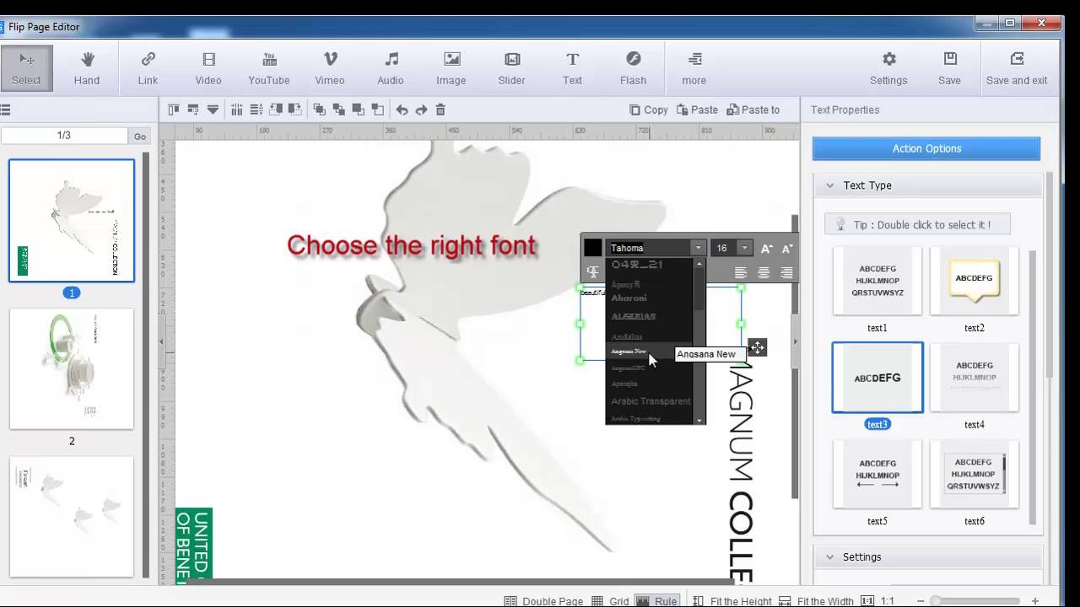This screenshot has height=607, width=1080.
Task: Align selected objects to top
Action: [174, 110]
